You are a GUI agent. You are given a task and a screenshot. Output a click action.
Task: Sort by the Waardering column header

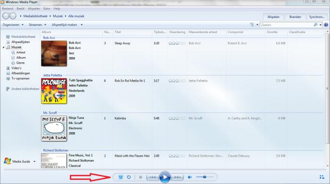coord(177,32)
